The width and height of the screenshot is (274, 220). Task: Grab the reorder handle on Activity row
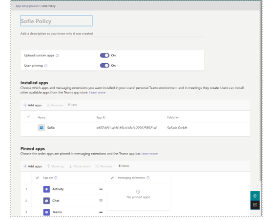[x=101, y=189]
